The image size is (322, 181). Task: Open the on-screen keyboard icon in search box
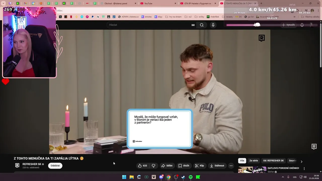[x=193, y=25]
